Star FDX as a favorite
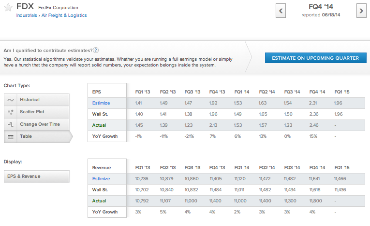370x226 pixels. coord(8,8)
